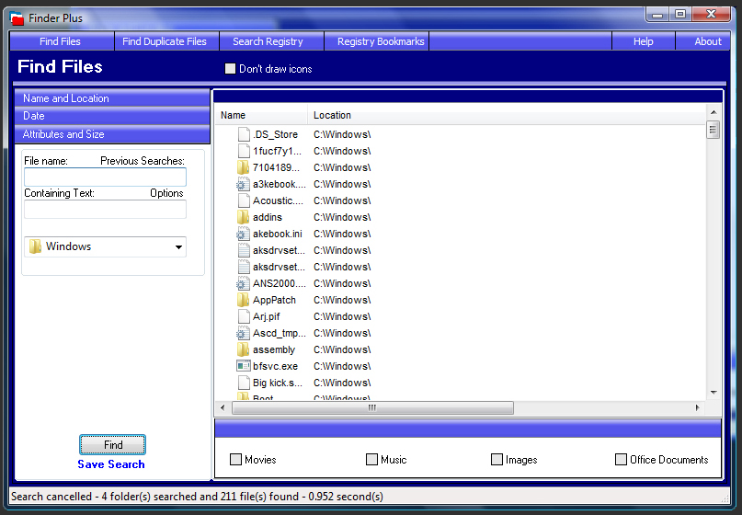Expand the Attributes and Size section
Screen dimensions: 742x515
110,134
